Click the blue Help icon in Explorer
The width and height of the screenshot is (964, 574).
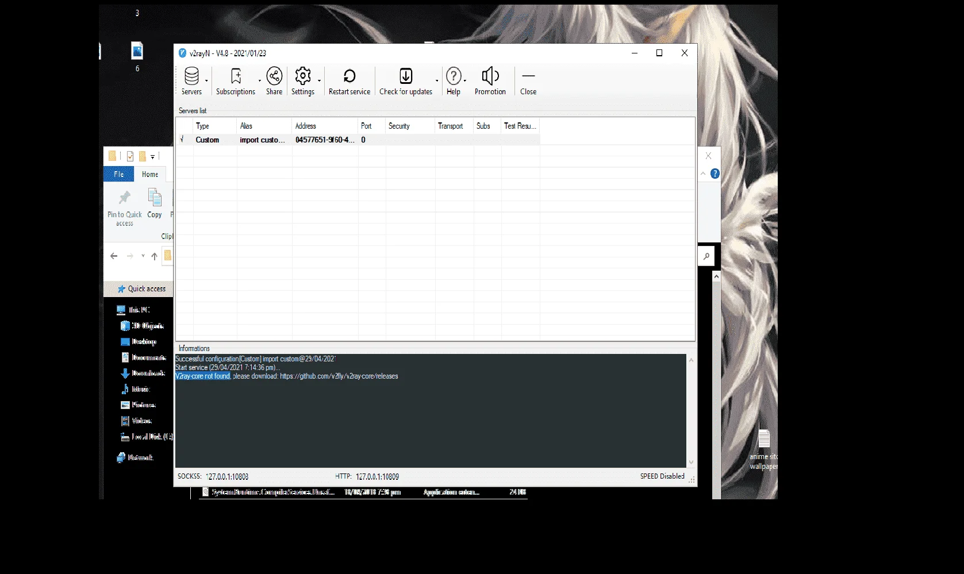coord(715,174)
